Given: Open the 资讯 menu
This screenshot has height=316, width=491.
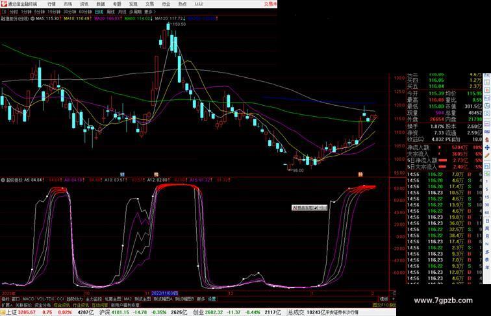Looking at the screenshot, I should [x=84, y=4].
